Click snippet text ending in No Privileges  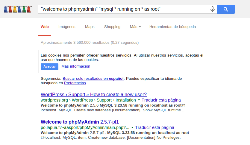[111, 138]
